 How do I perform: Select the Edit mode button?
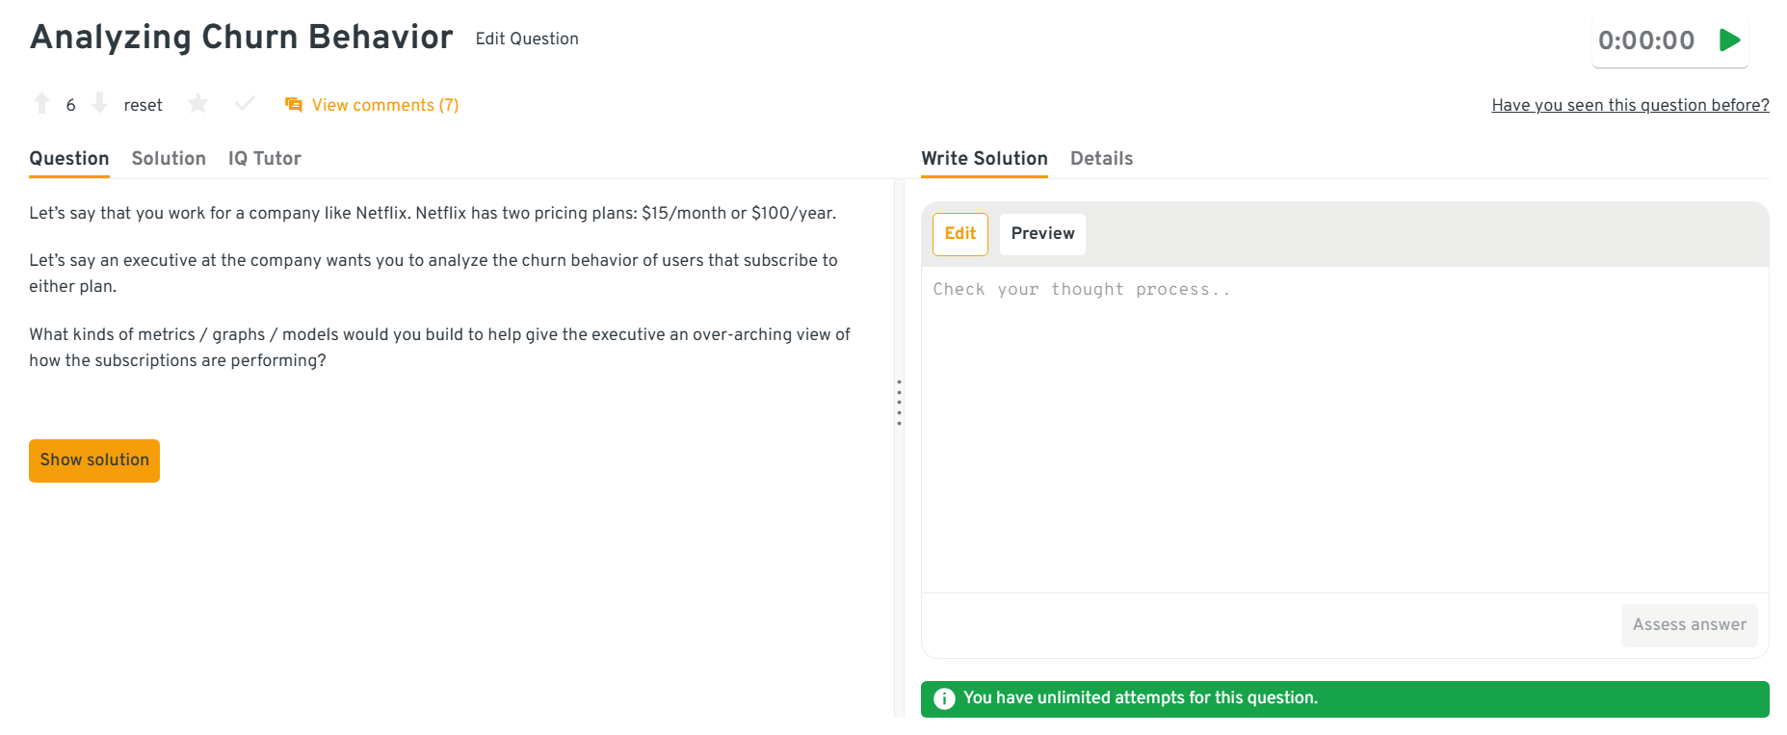[x=959, y=234]
